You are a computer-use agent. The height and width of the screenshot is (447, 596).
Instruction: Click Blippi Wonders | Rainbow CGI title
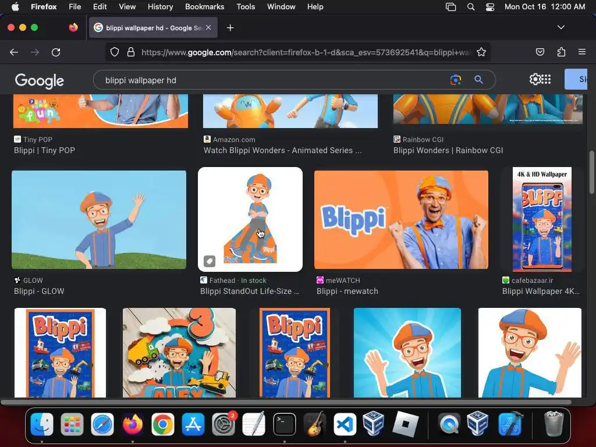coord(448,150)
